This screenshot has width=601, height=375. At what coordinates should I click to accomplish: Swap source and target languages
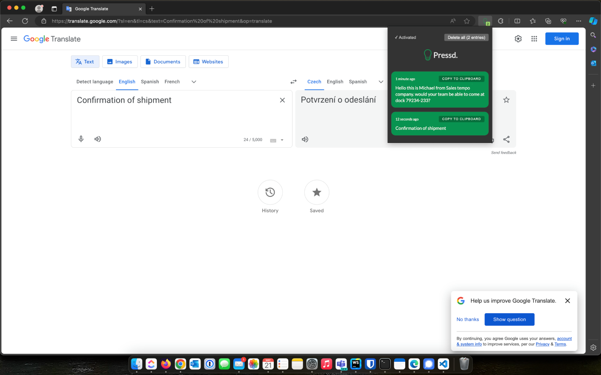(293, 82)
